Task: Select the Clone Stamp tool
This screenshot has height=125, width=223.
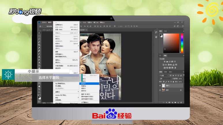Action: tap(39, 57)
